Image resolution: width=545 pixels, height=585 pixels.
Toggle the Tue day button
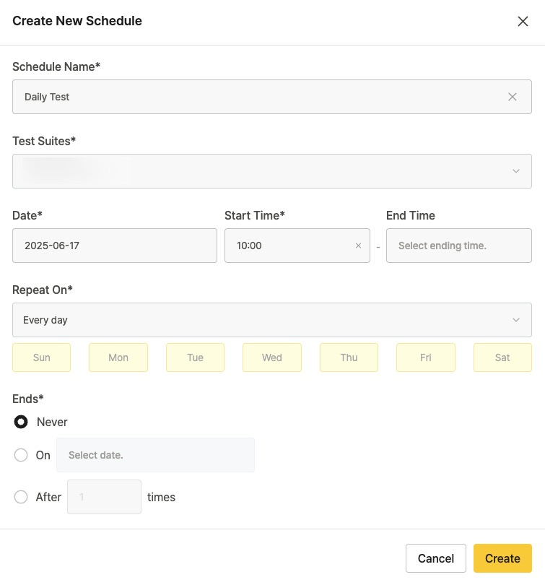tap(195, 357)
